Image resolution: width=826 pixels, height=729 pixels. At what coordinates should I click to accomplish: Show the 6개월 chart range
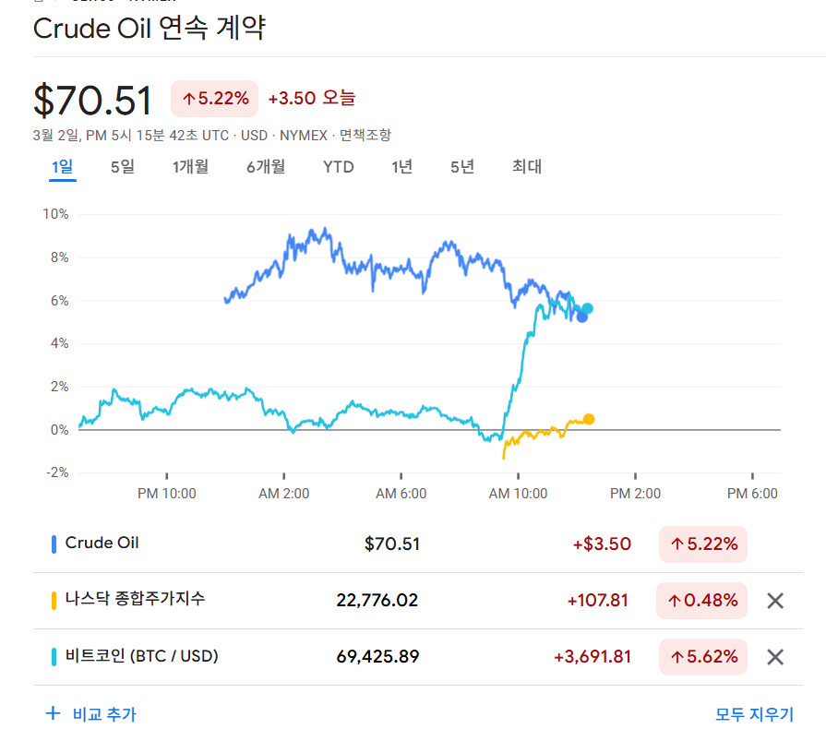coord(266,167)
